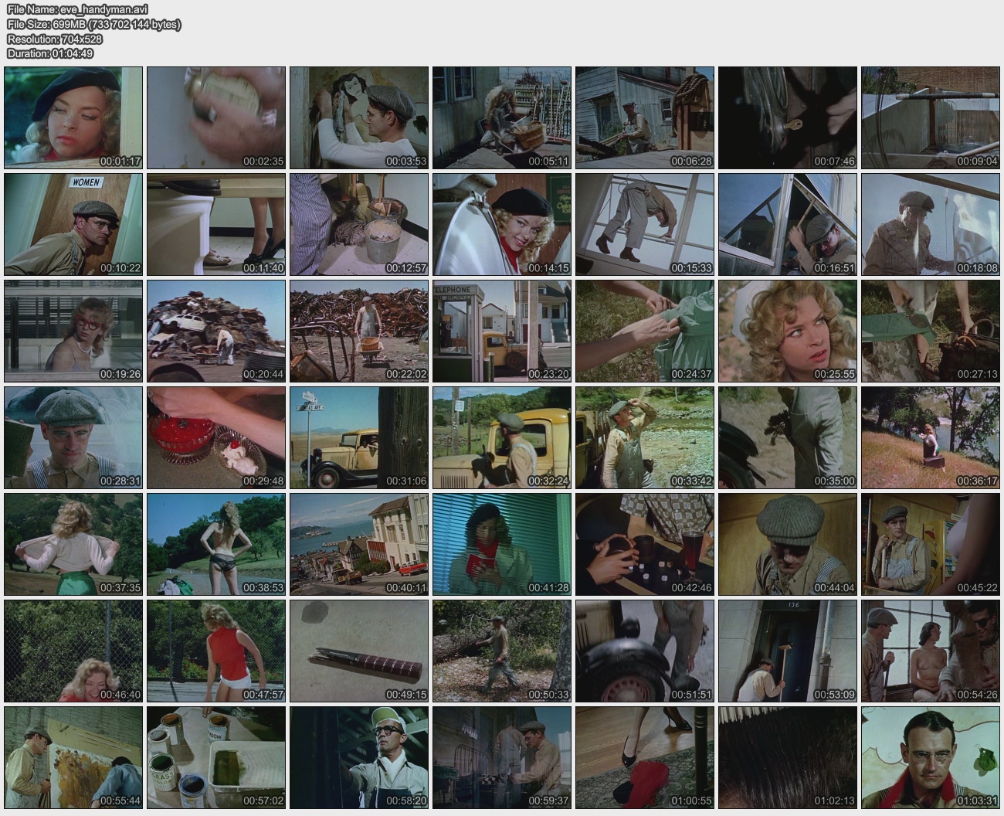1004x816 pixels.
Task: Select the final thumbnail at 01:03:31
Action: [x=931, y=758]
